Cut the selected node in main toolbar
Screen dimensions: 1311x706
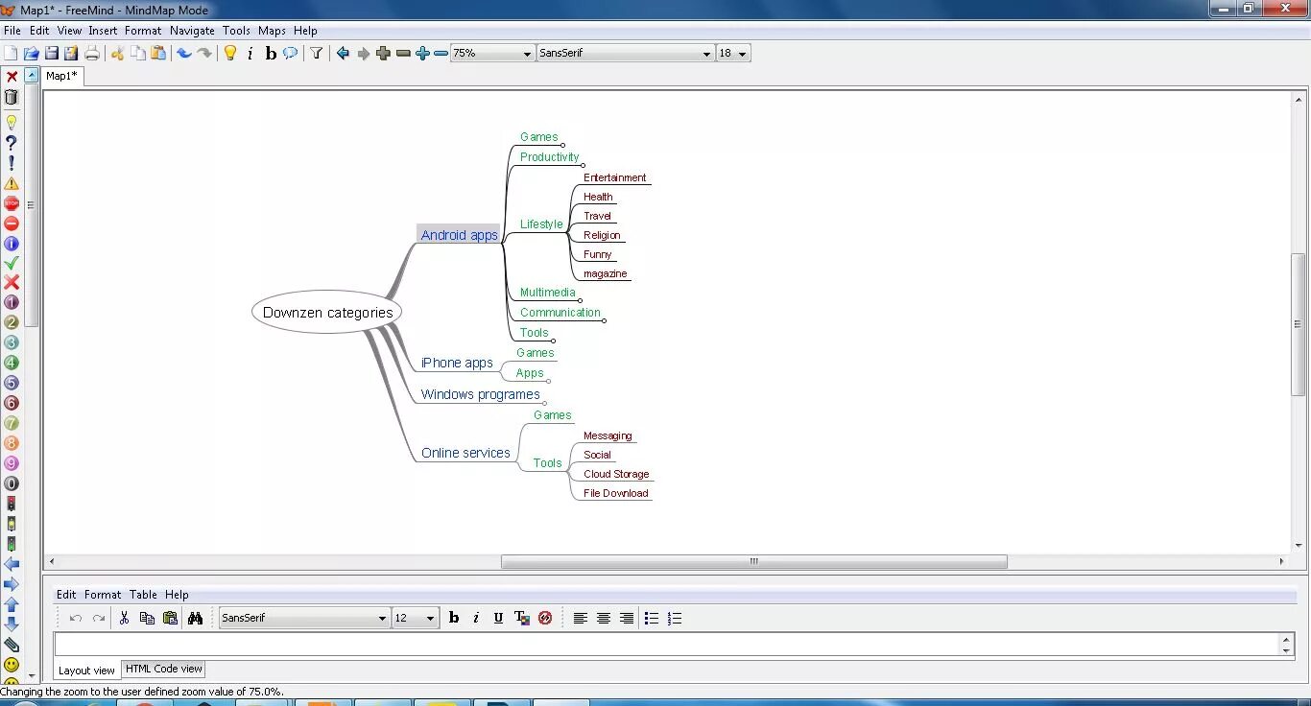pyautogui.click(x=117, y=54)
